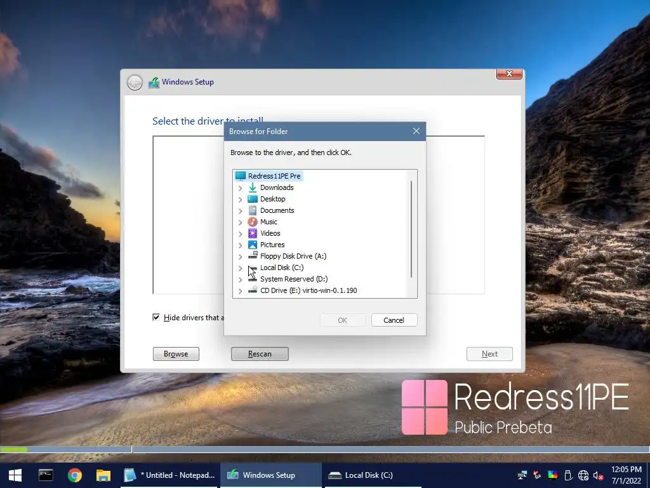650x488 pixels.
Task: Select "Floppy Disk Drive (A:)" label
Action: tap(293, 256)
